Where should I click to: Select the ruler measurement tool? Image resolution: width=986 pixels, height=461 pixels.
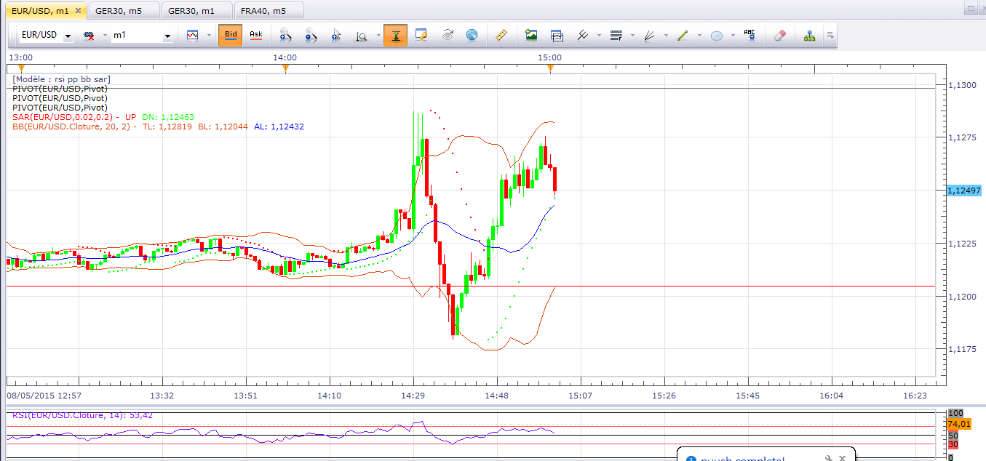[500, 35]
